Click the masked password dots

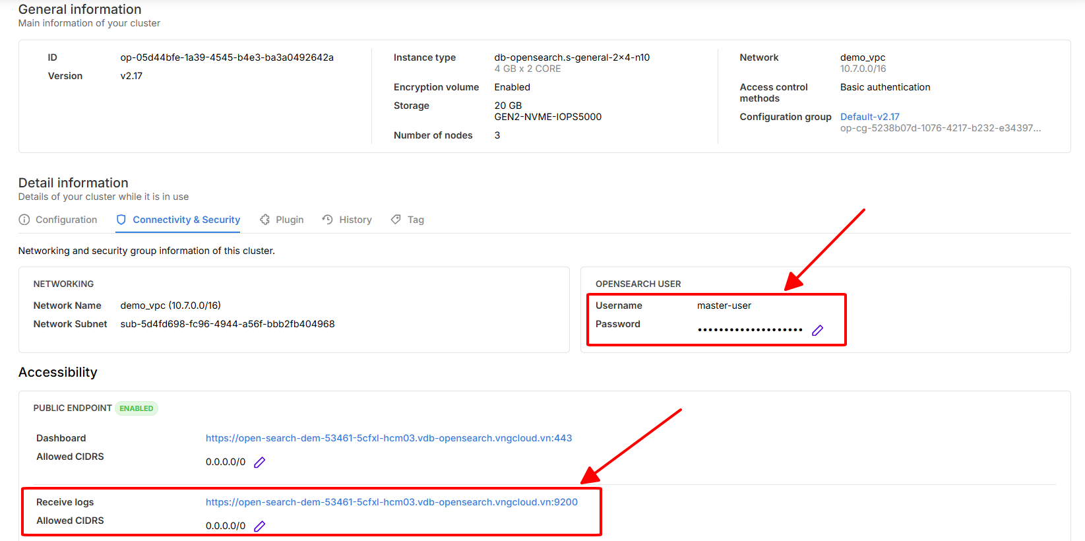click(750, 330)
